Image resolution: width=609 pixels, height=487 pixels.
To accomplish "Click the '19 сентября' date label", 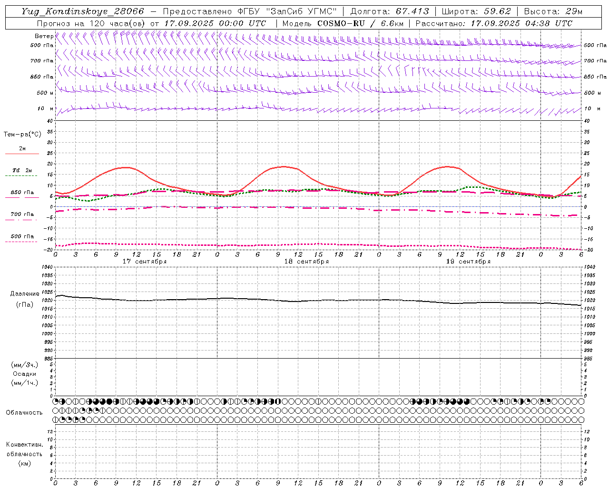I will (x=468, y=262).
